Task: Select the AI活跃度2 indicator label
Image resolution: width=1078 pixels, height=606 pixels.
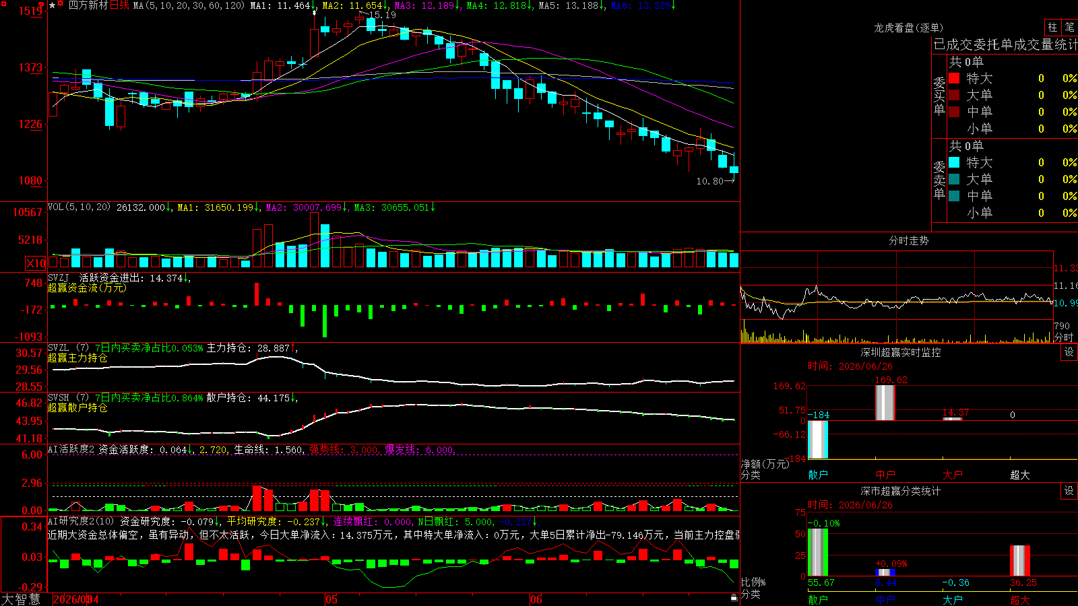Action: (71, 449)
